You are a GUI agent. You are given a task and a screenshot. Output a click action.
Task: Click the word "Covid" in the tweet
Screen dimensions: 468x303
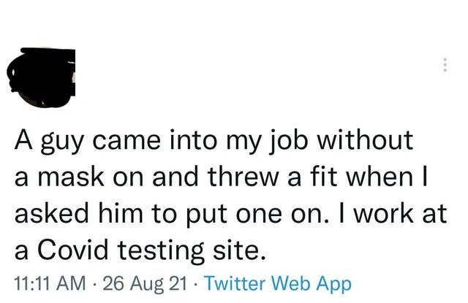click(72, 250)
